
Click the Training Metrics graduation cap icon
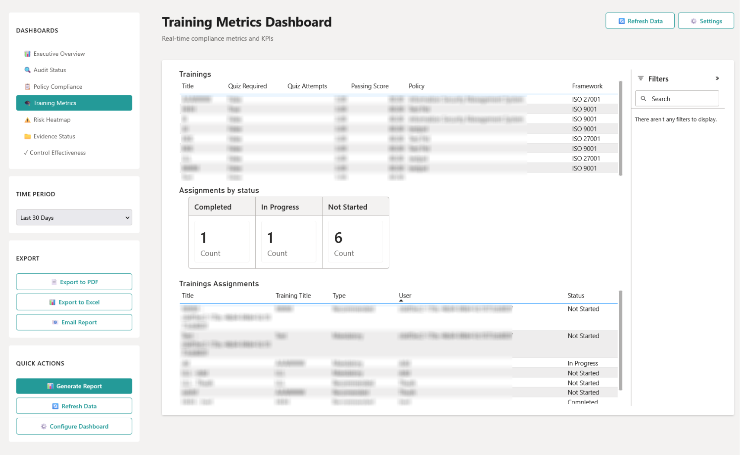click(27, 103)
